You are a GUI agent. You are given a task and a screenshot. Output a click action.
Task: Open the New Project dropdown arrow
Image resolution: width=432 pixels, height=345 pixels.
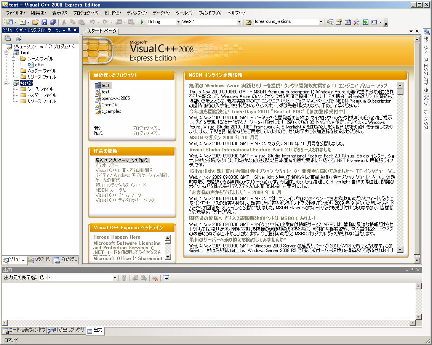coord(15,22)
